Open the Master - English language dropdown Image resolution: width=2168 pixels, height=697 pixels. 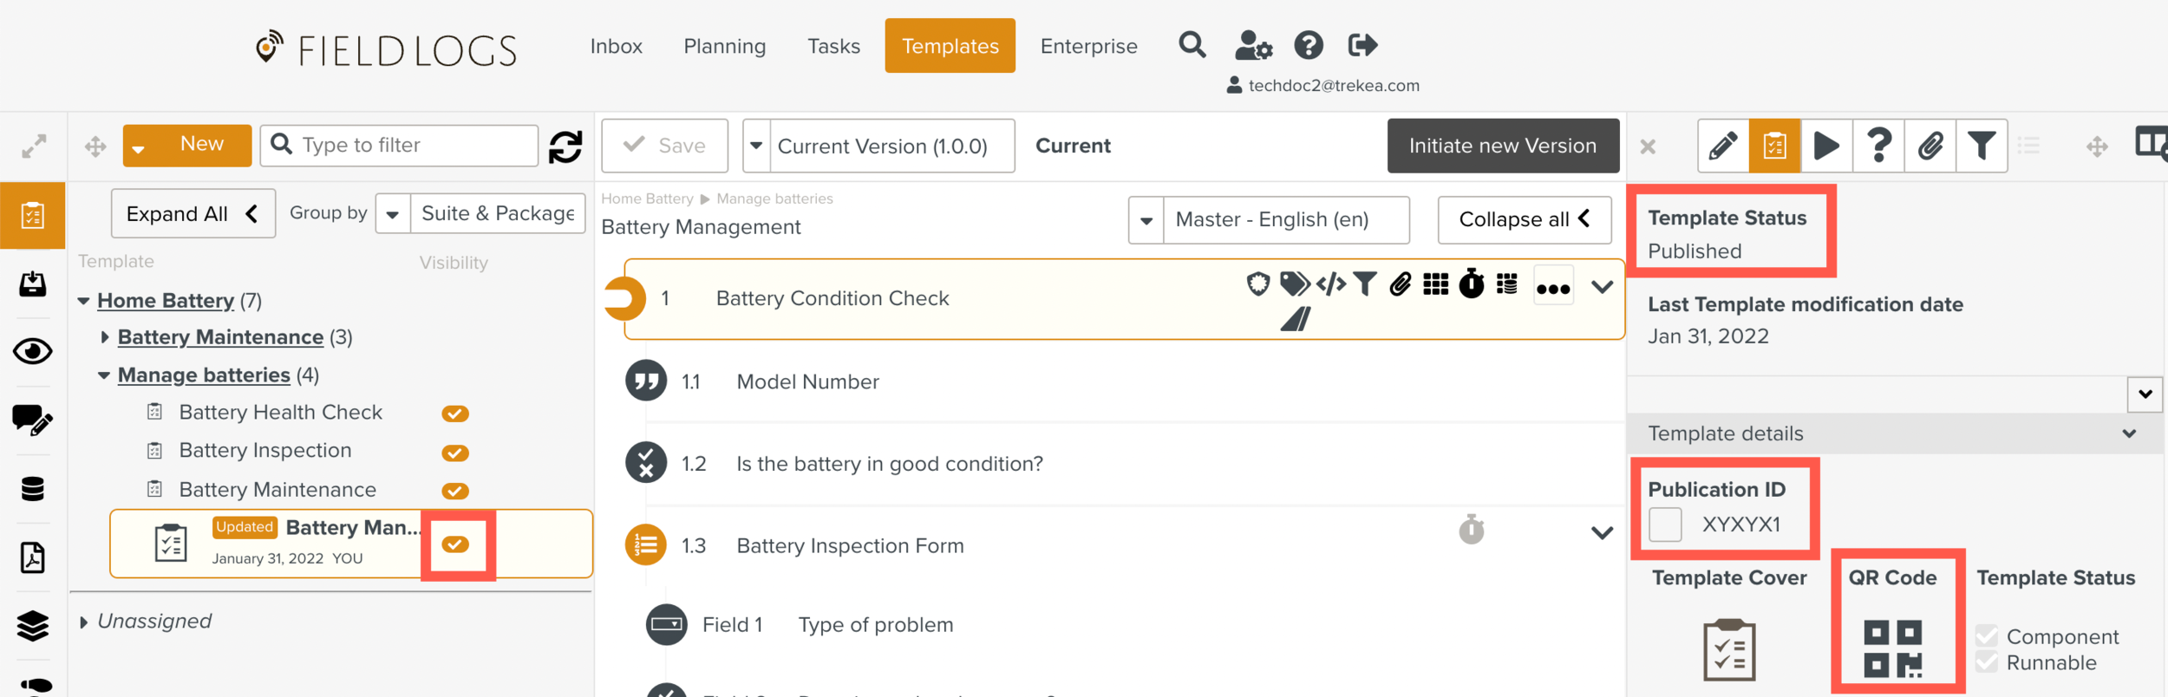click(x=1146, y=220)
